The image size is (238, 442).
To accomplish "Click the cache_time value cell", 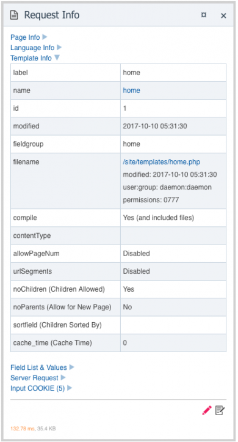I will pos(173,343).
